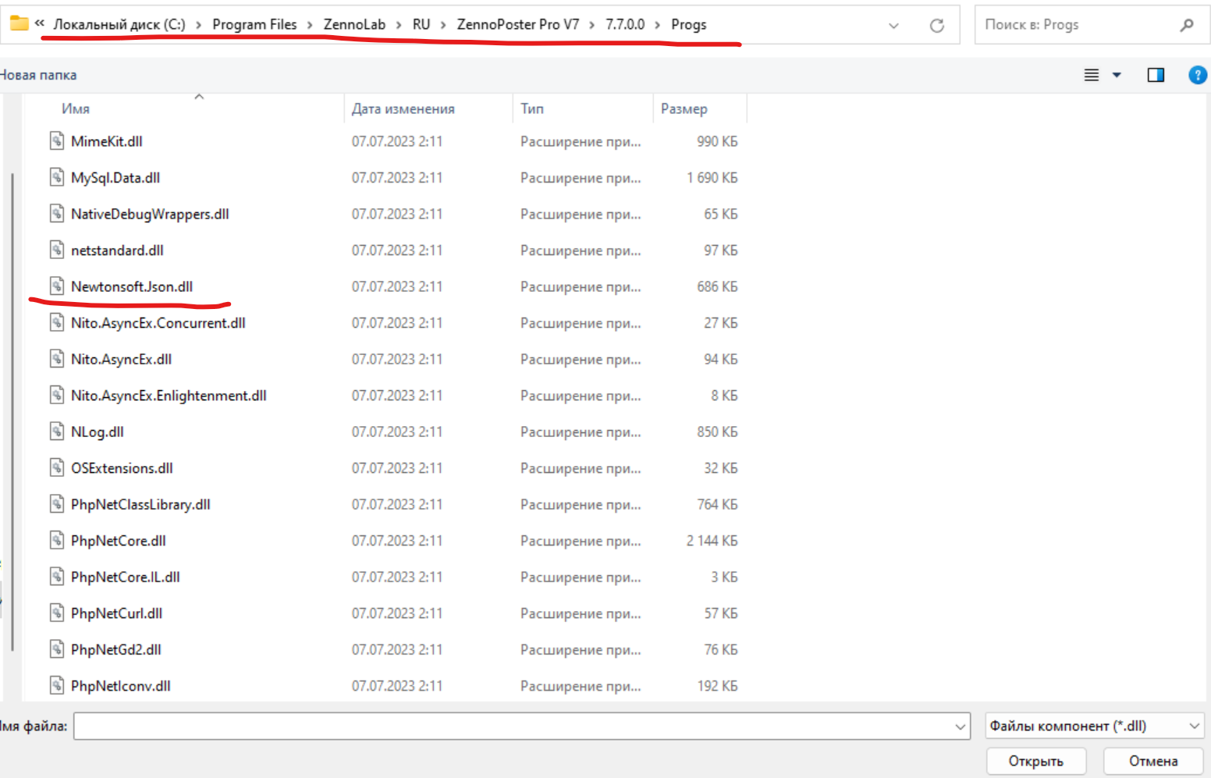Select the PhpNetClassLibrary.dll file name
This screenshot has width=1211, height=778.
(x=140, y=504)
